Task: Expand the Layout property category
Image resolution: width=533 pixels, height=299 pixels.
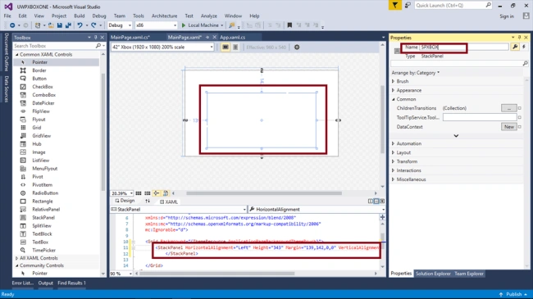Action: pos(394,152)
